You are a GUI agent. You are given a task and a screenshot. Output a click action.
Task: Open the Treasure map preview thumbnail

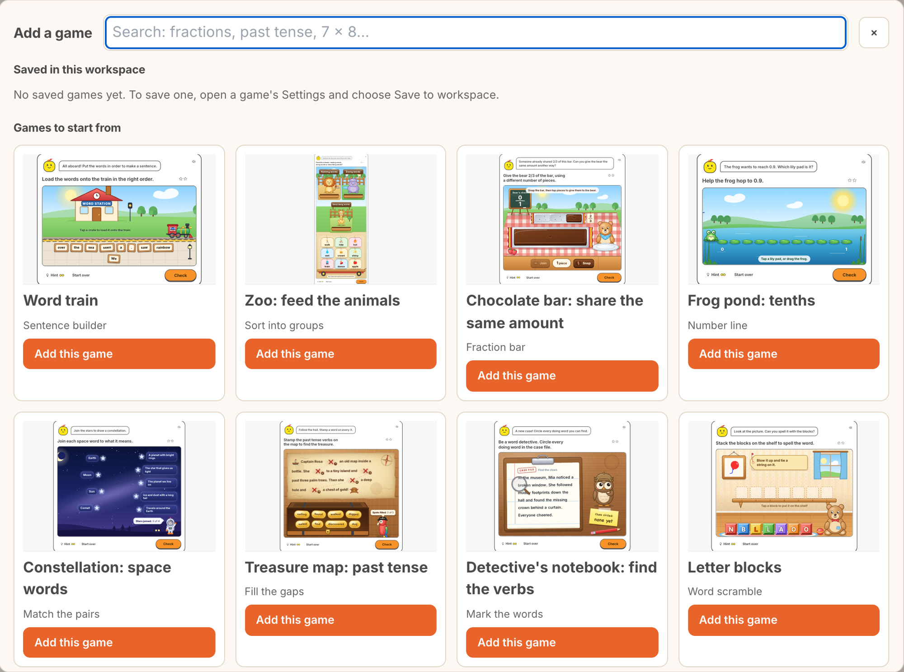point(340,486)
